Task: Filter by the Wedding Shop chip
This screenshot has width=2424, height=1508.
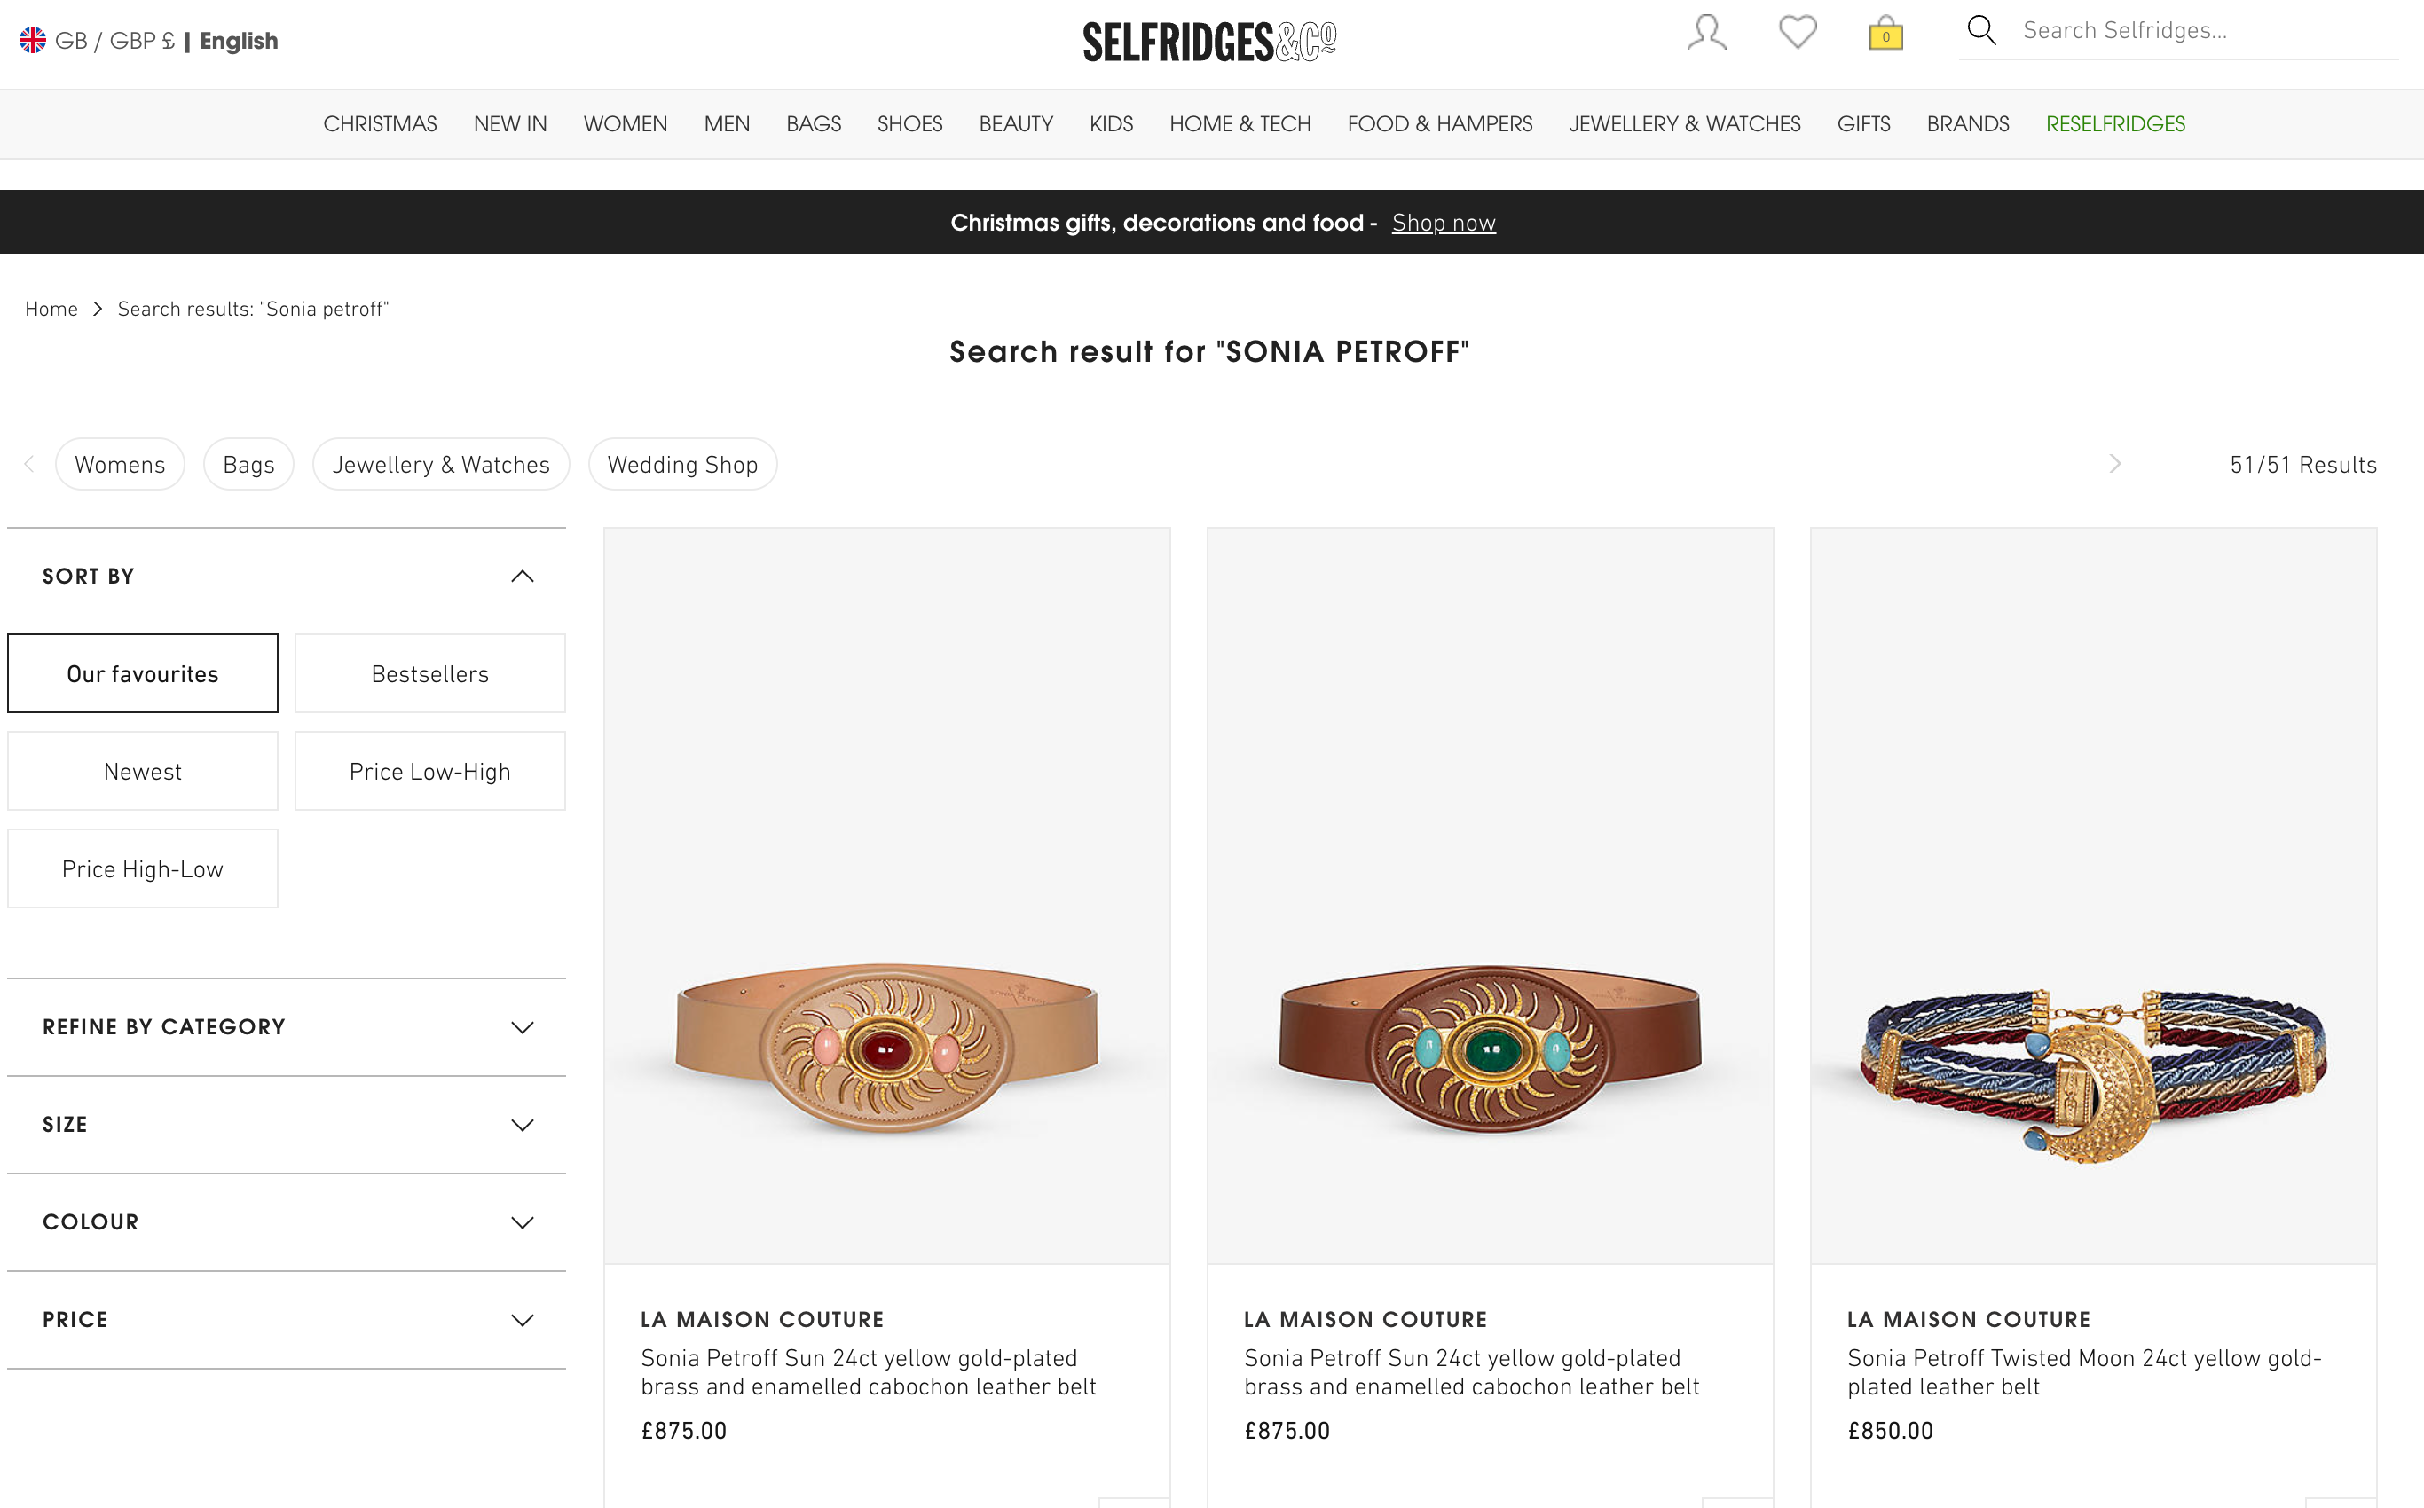Action: click(682, 465)
